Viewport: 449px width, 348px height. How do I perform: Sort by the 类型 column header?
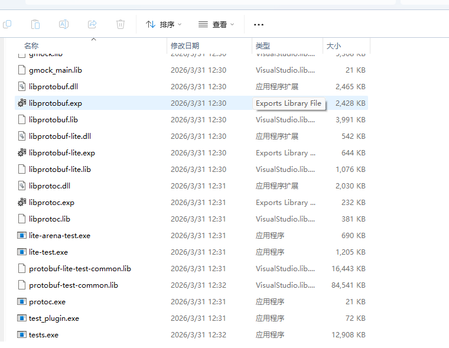pyautogui.click(x=262, y=46)
